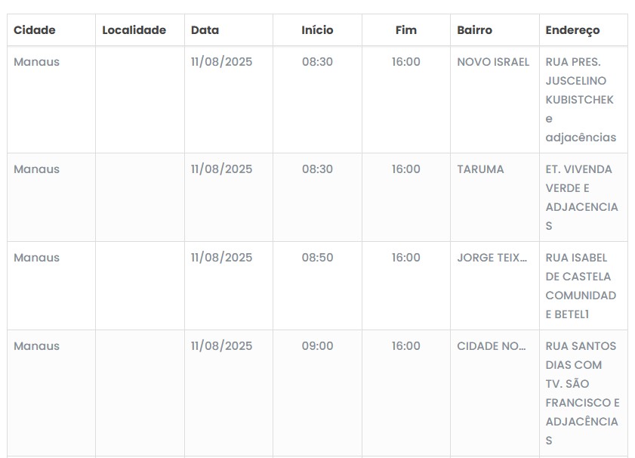Screen dimensions: 635x458
Task: Click the date in the NOVO ISRAEL row
Action: pos(221,62)
